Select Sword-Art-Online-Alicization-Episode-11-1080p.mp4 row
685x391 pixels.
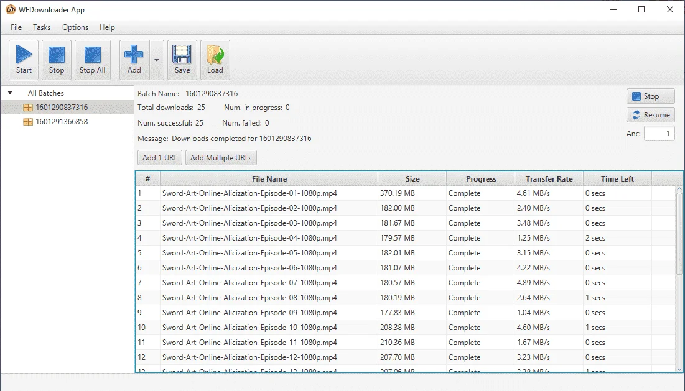pos(406,342)
